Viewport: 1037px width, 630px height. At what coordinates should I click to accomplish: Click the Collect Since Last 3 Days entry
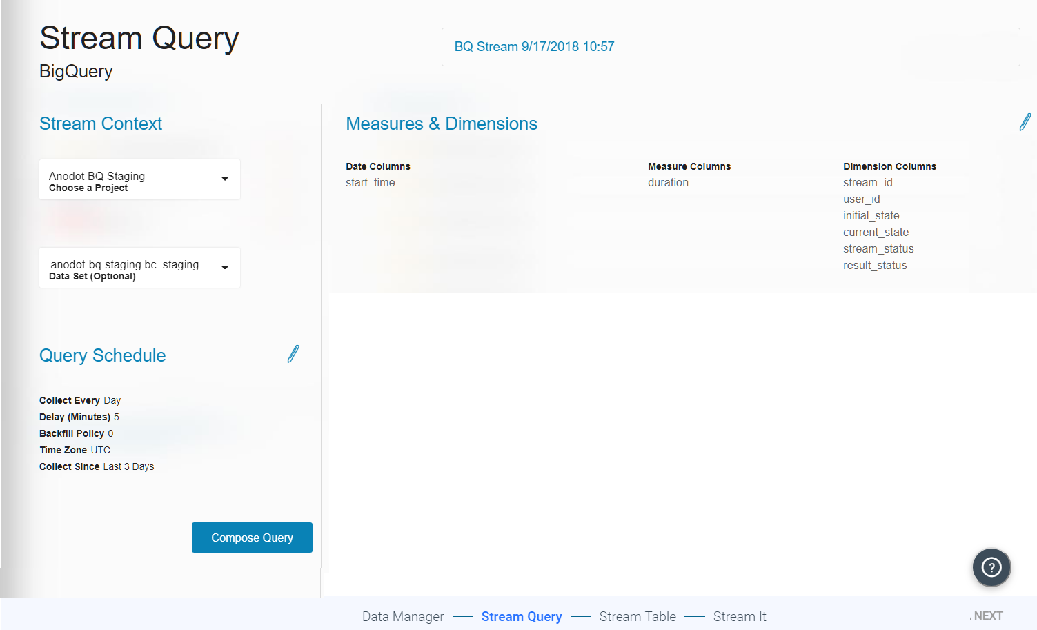[x=97, y=466]
